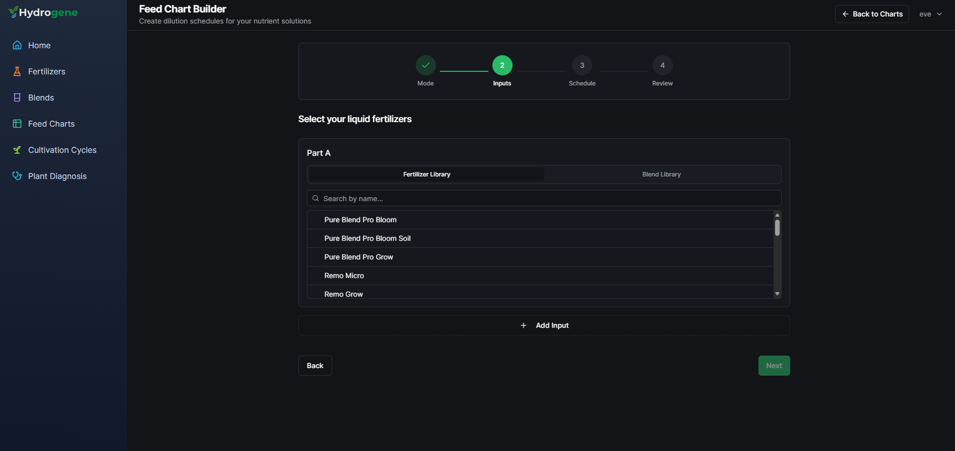The width and height of the screenshot is (955, 451).
Task: Click the Plant Diagnosis stethoscope icon
Action: [x=17, y=176]
